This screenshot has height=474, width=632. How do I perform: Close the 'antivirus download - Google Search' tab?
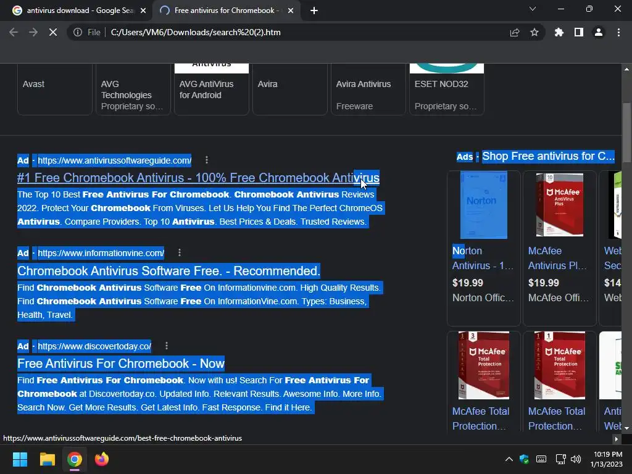[143, 10]
